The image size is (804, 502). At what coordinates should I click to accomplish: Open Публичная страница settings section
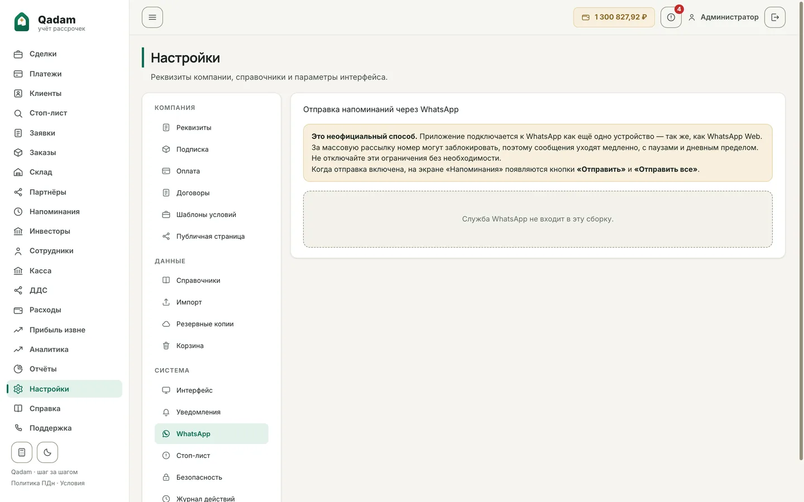coord(212,236)
